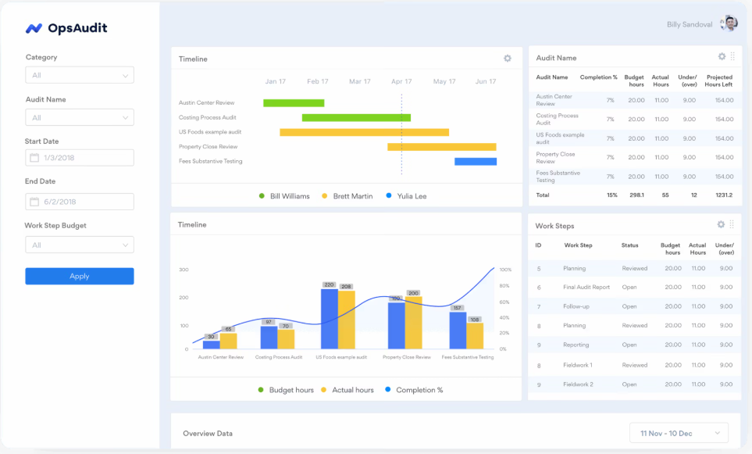Open the Timeline chart settings gear

click(507, 58)
